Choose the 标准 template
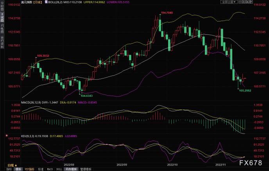This screenshot has width=269, height=171. [41, 169]
